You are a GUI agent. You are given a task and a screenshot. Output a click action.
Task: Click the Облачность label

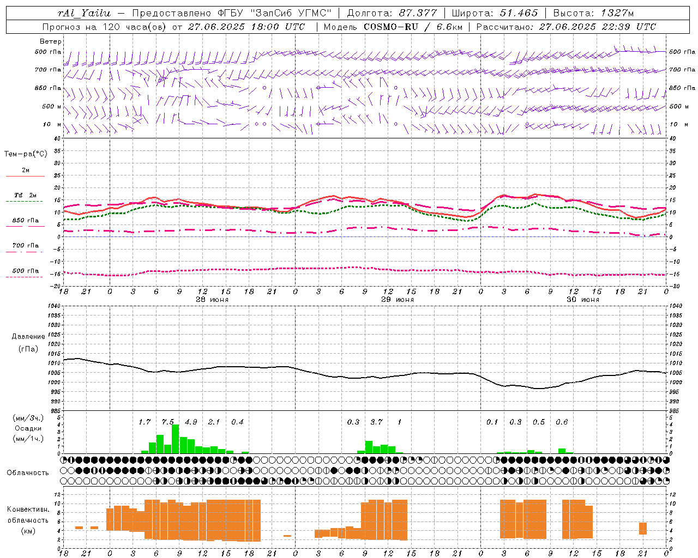[x=28, y=472]
